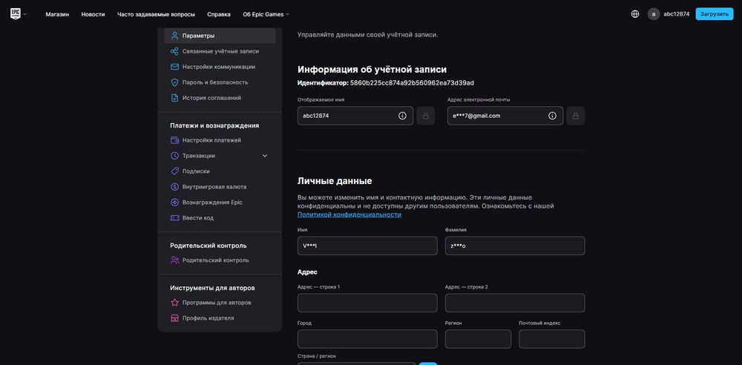Open Parental Controls sidebar item
This screenshot has height=365, width=742.
pos(215,260)
